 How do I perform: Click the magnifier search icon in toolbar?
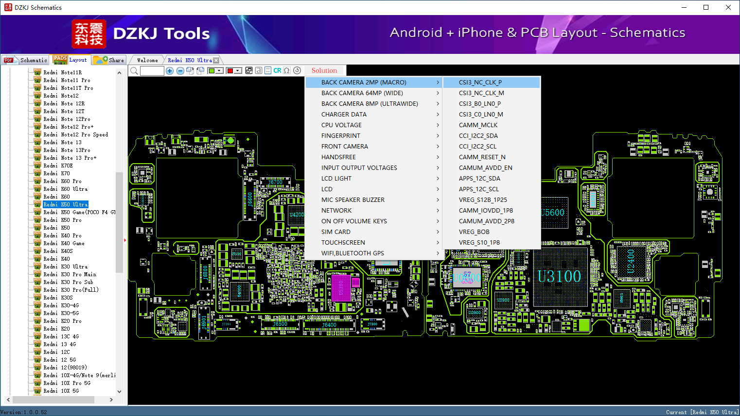click(134, 71)
